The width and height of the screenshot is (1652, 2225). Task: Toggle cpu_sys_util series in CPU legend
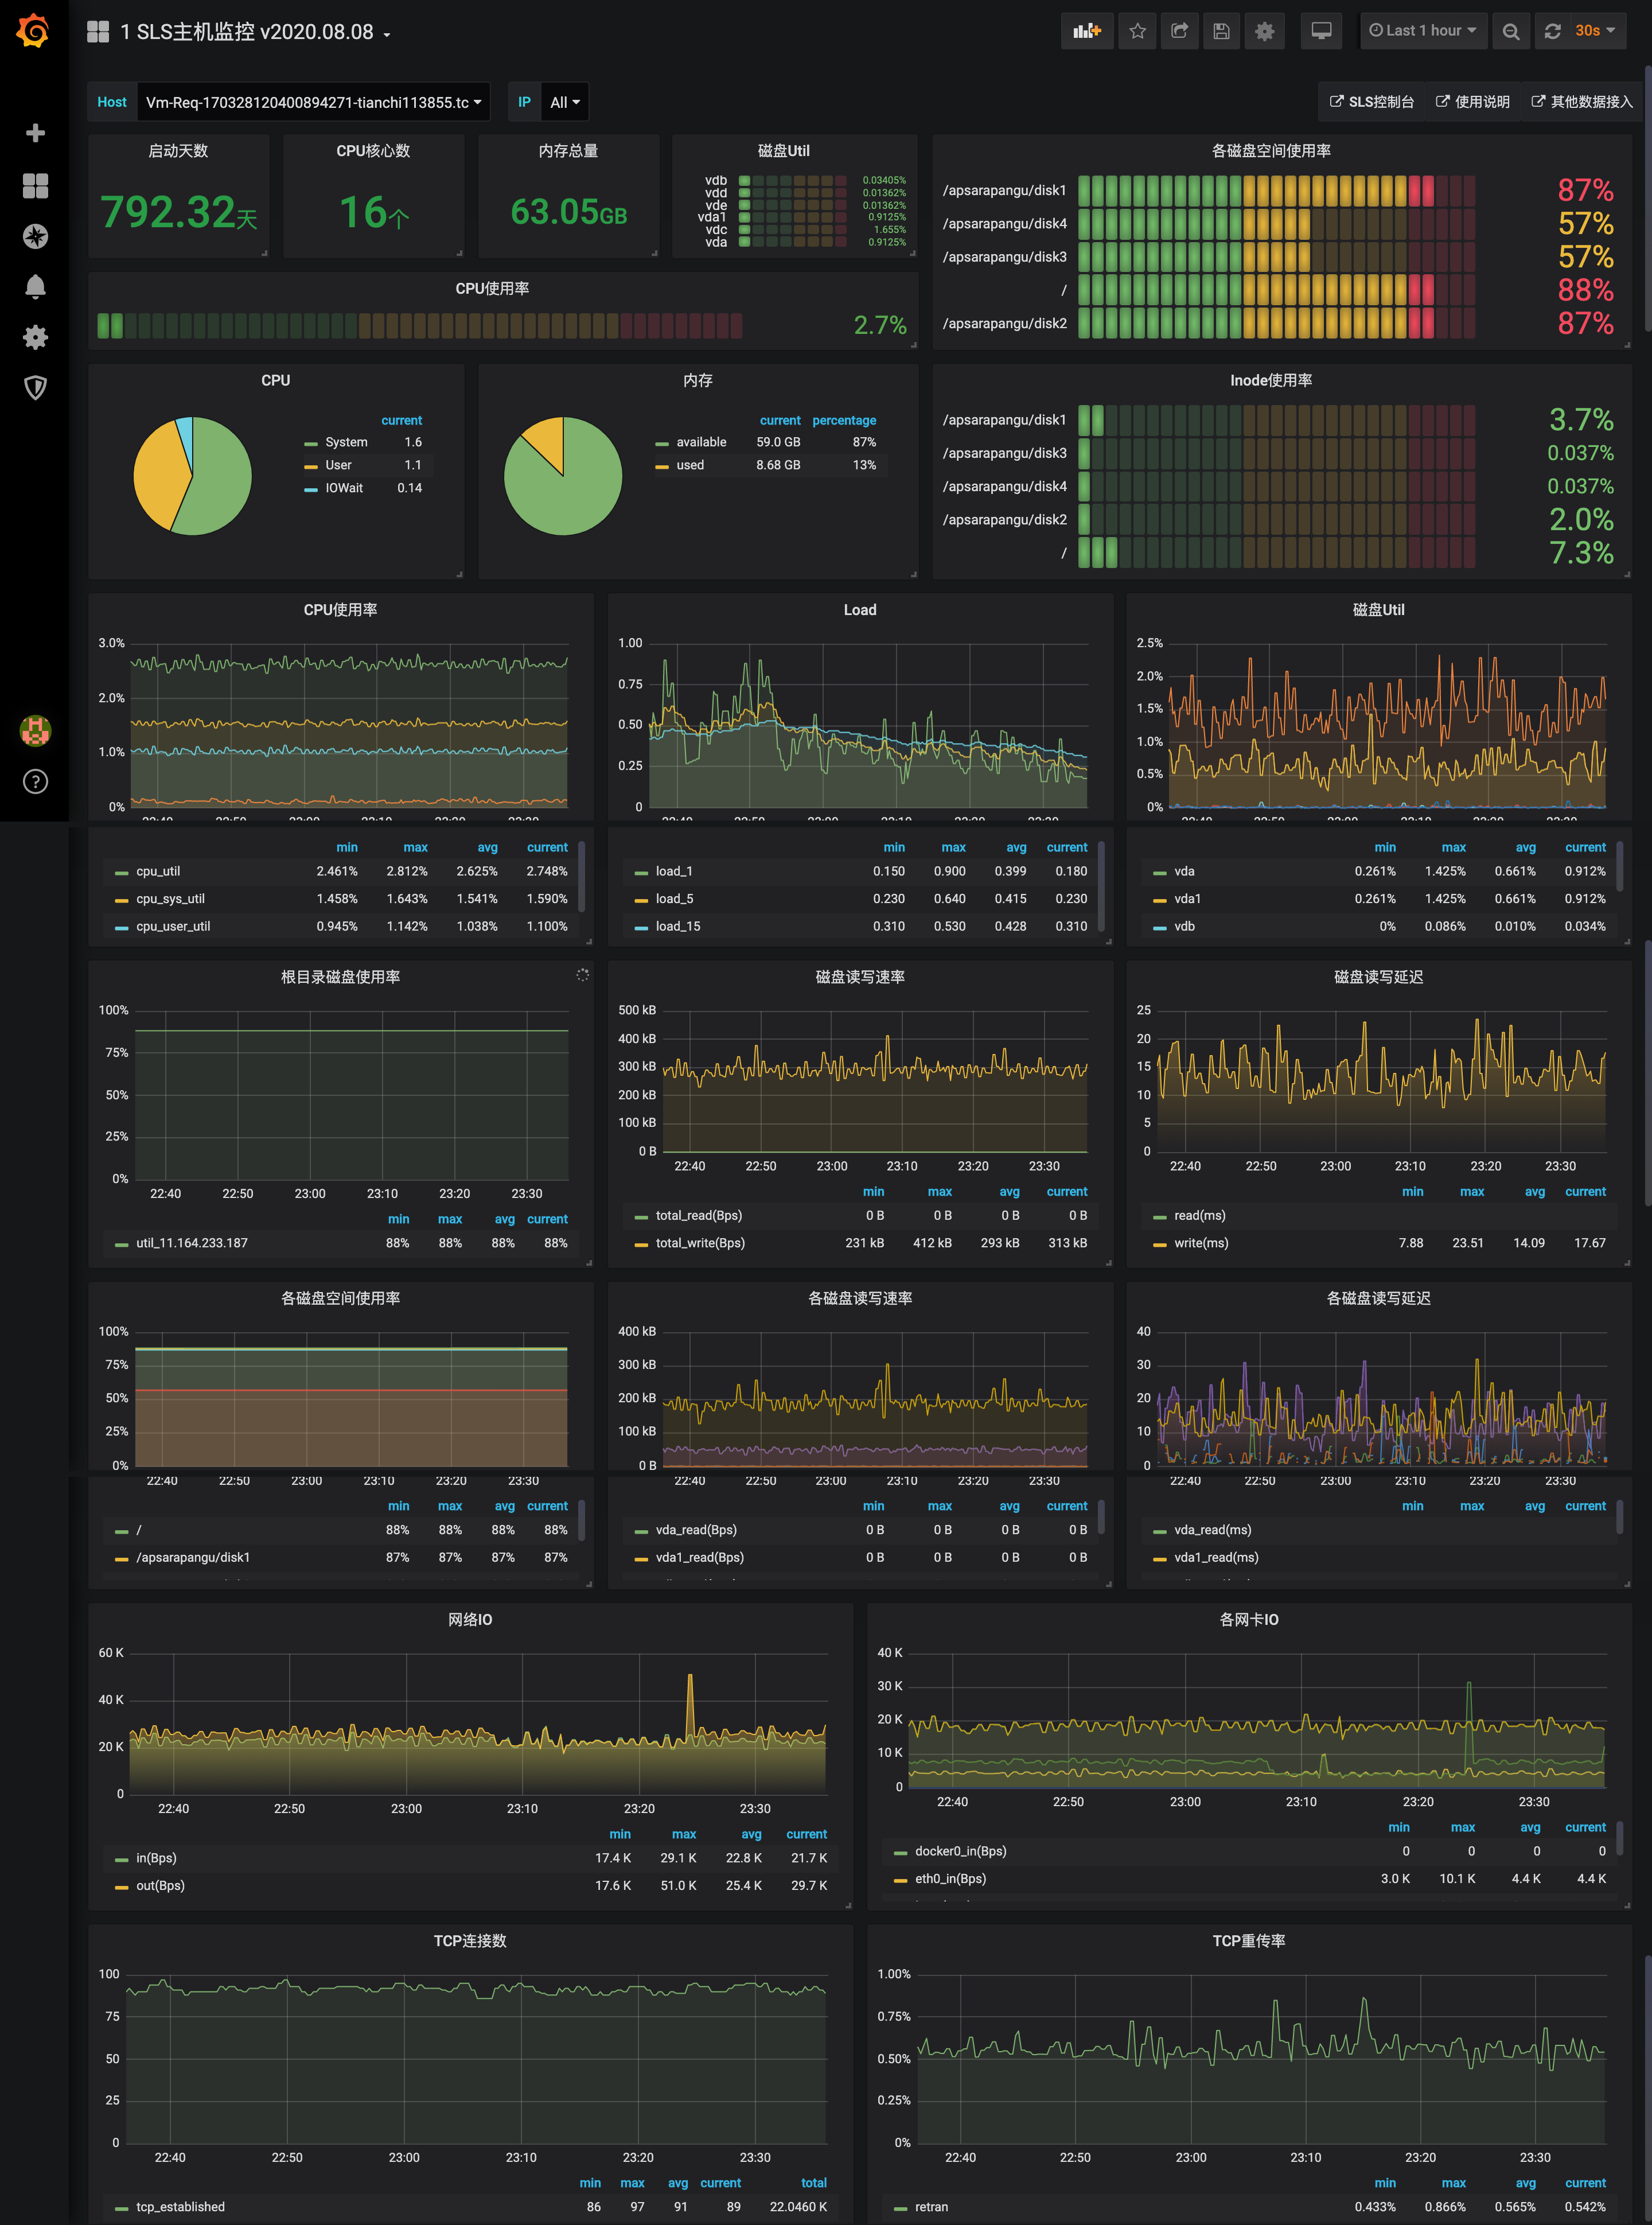point(170,898)
